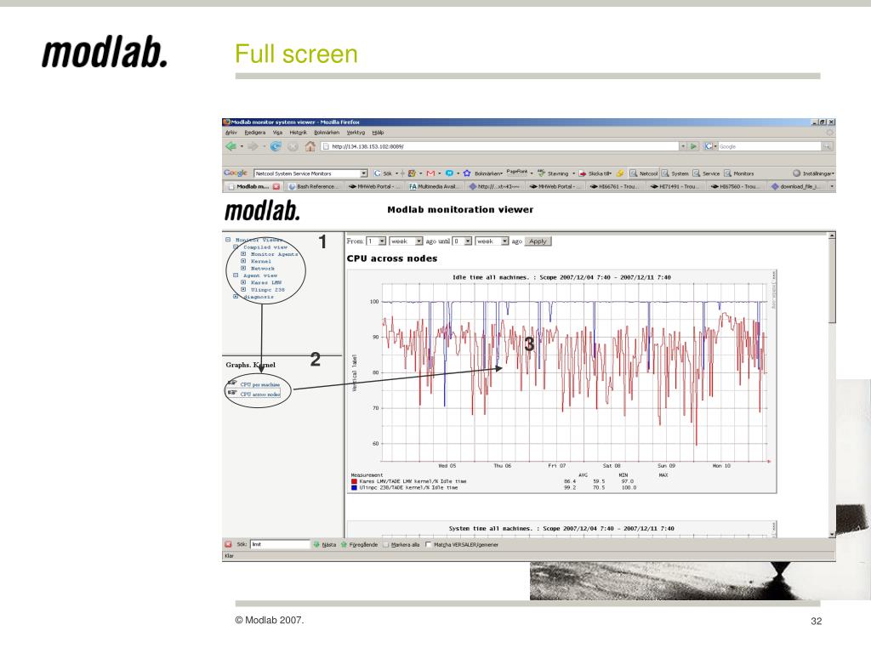Image resolution: width=871 pixels, height=653 pixels.
Task: Collapse the Compiled view node
Action: pos(236,247)
